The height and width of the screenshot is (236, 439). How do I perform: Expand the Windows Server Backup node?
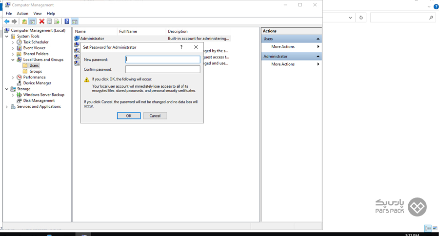pos(13,95)
